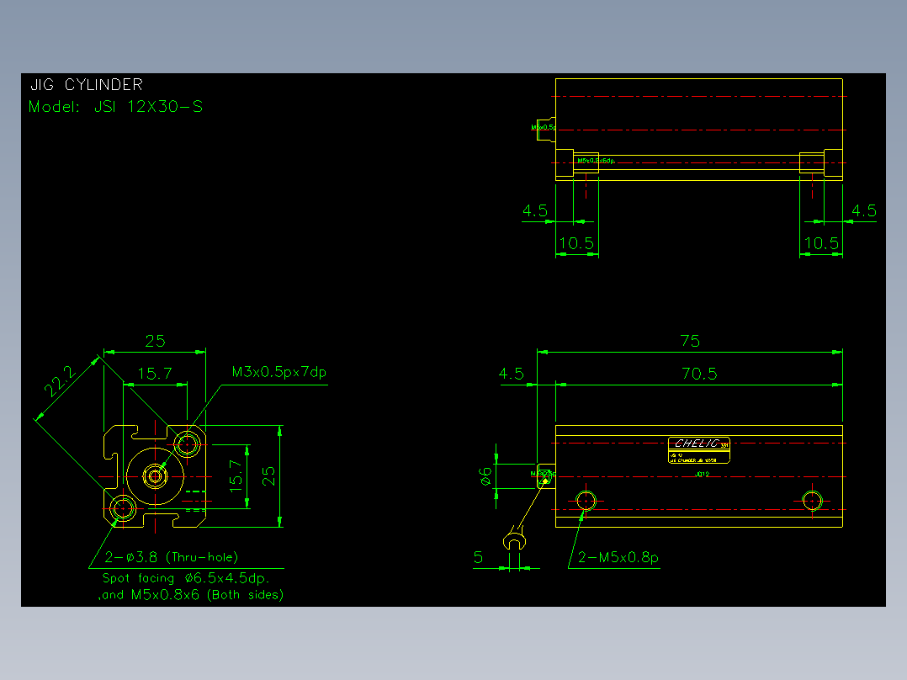Click the CHELIC nameplate on the cylinder body

pos(698,450)
